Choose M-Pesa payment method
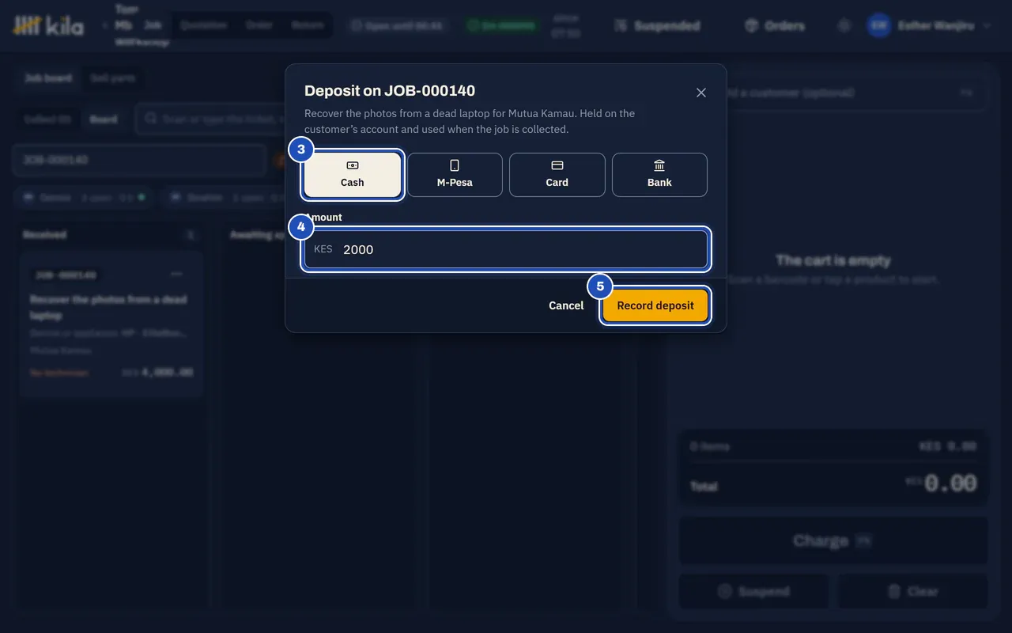This screenshot has width=1012, height=633. pyautogui.click(x=455, y=175)
